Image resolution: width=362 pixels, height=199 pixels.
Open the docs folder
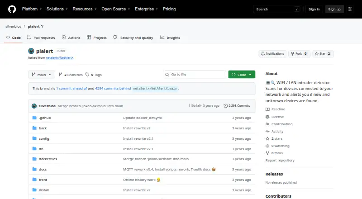(x=43, y=169)
